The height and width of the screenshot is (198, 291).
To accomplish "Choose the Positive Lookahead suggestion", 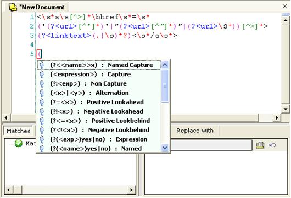I will point(99,102).
